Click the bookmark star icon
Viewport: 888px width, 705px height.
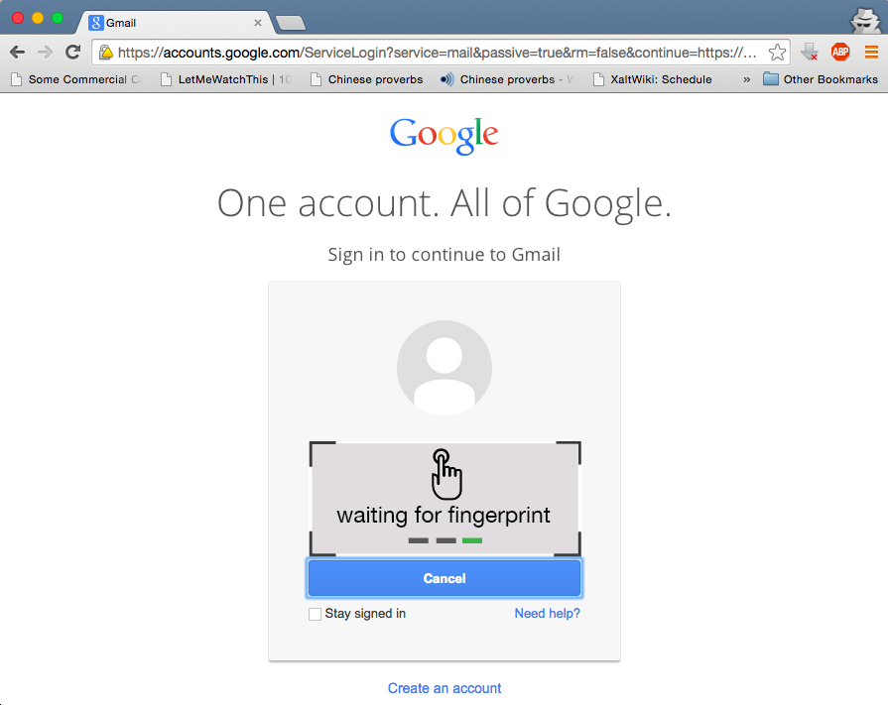[777, 53]
